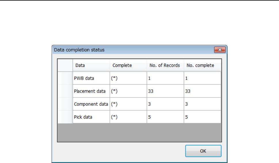279x163 pixels.
Task: Select the PWB data cell
Action: pos(91,78)
